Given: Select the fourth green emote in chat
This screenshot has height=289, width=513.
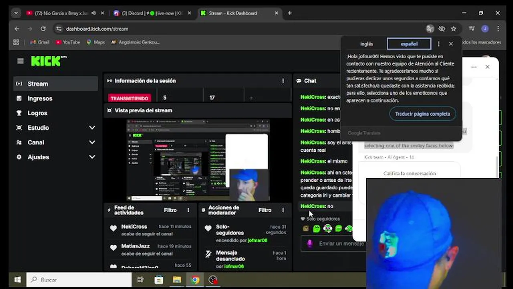Looking at the screenshot, I should 338,228.
